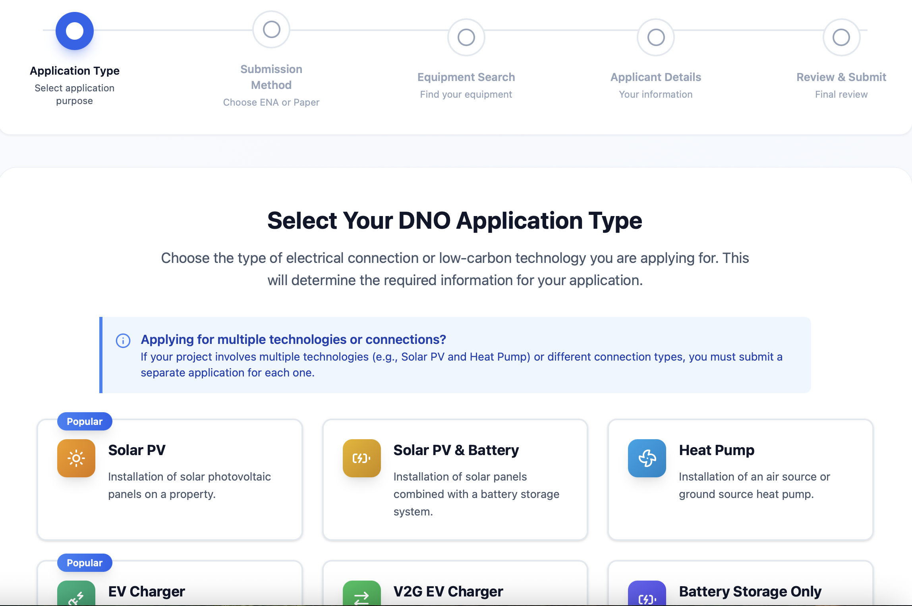Select the Submission Method step circle
Image resolution: width=912 pixels, height=606 pixels.
pyautogui.click(x=271, y=29)
